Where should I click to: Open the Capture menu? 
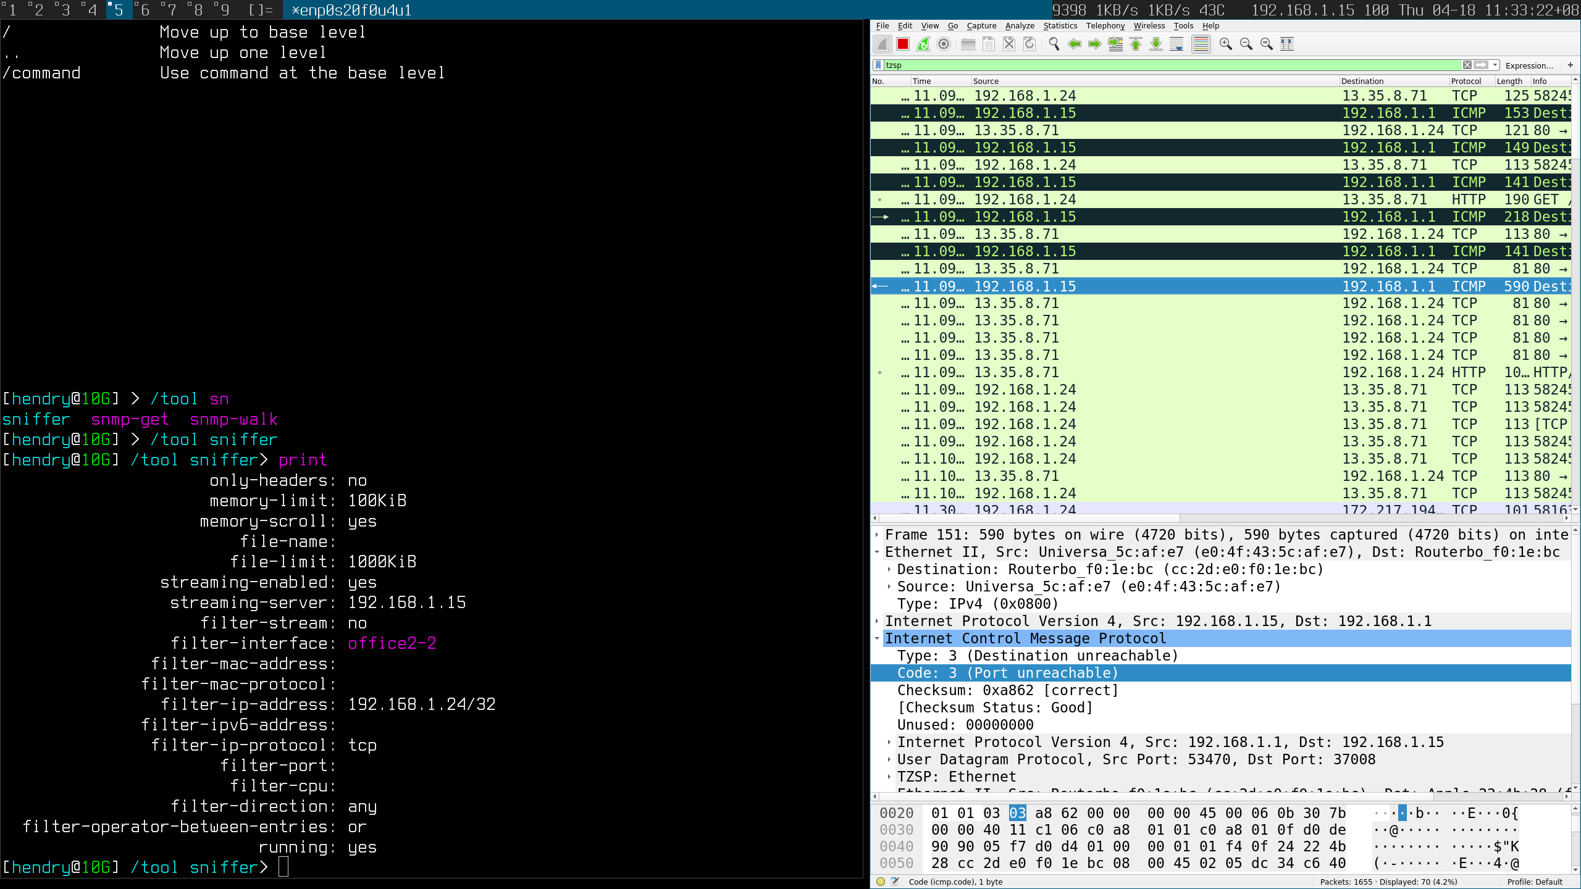pos(981,26)
